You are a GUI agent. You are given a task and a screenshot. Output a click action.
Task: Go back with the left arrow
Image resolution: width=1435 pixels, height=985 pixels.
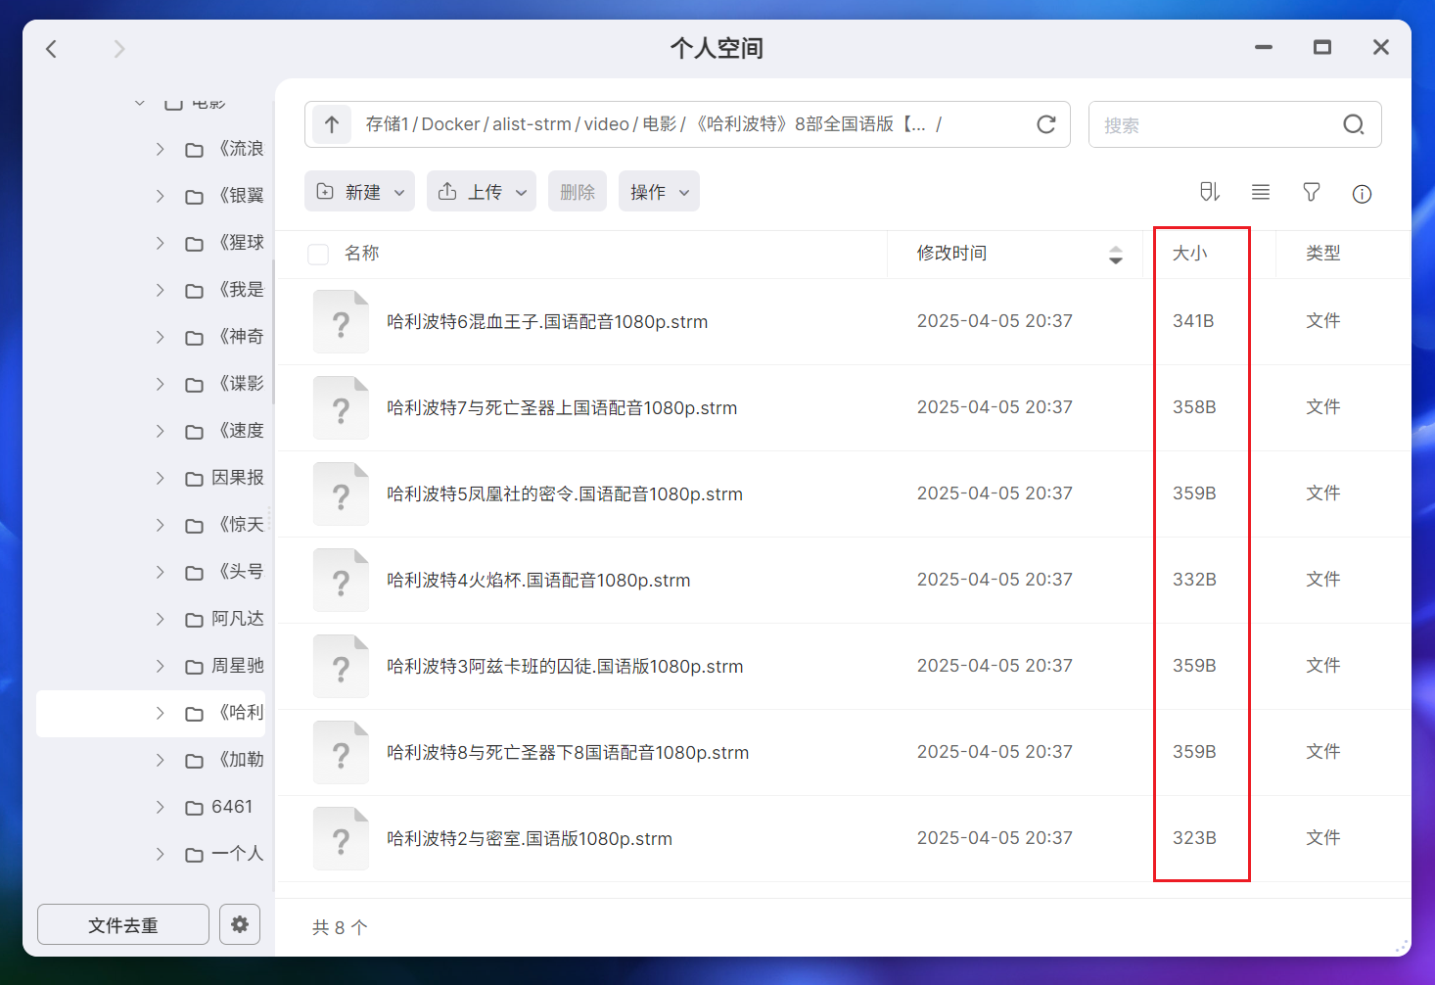pyautogui.click(x=52, y=49)
